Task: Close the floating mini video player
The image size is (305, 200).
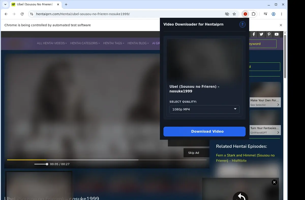Action: (274, 182)
